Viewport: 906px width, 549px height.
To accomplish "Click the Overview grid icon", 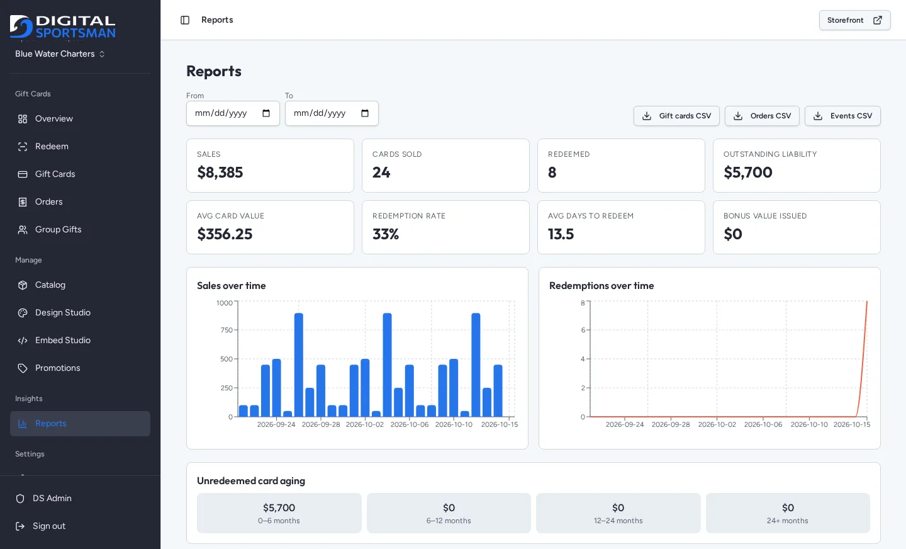I will [23, 119].
